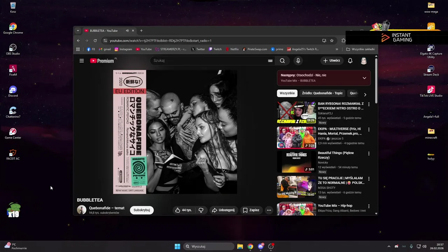Open options for Beautiful Things video
The height and width of the screenshot is (252, 448).
click(369, 153)
